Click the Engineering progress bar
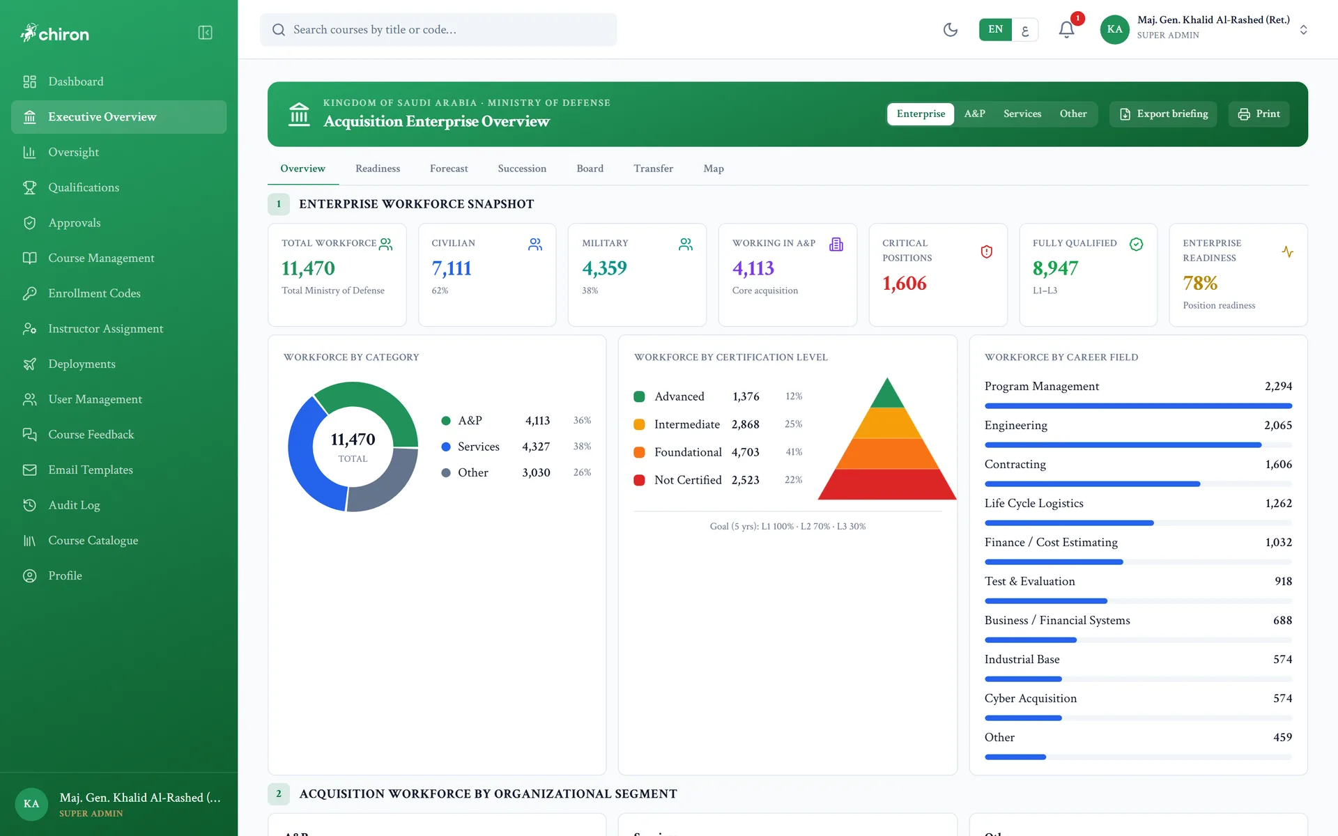Viewport: 1338px width, 836px height. 1138,444
